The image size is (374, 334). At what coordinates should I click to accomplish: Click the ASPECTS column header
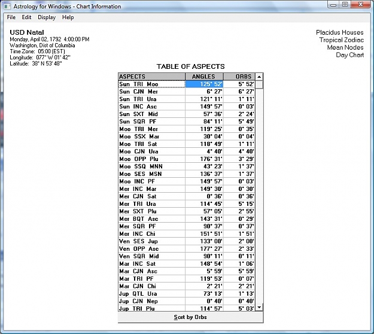pyautogui.click(x=151, y=77)
